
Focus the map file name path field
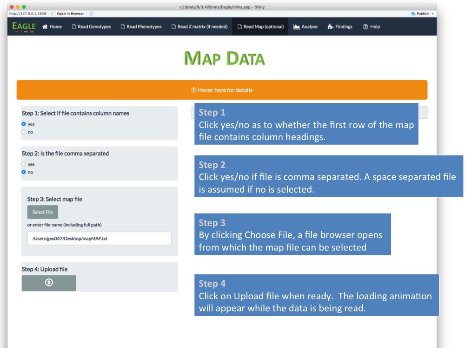click(100, 238)
